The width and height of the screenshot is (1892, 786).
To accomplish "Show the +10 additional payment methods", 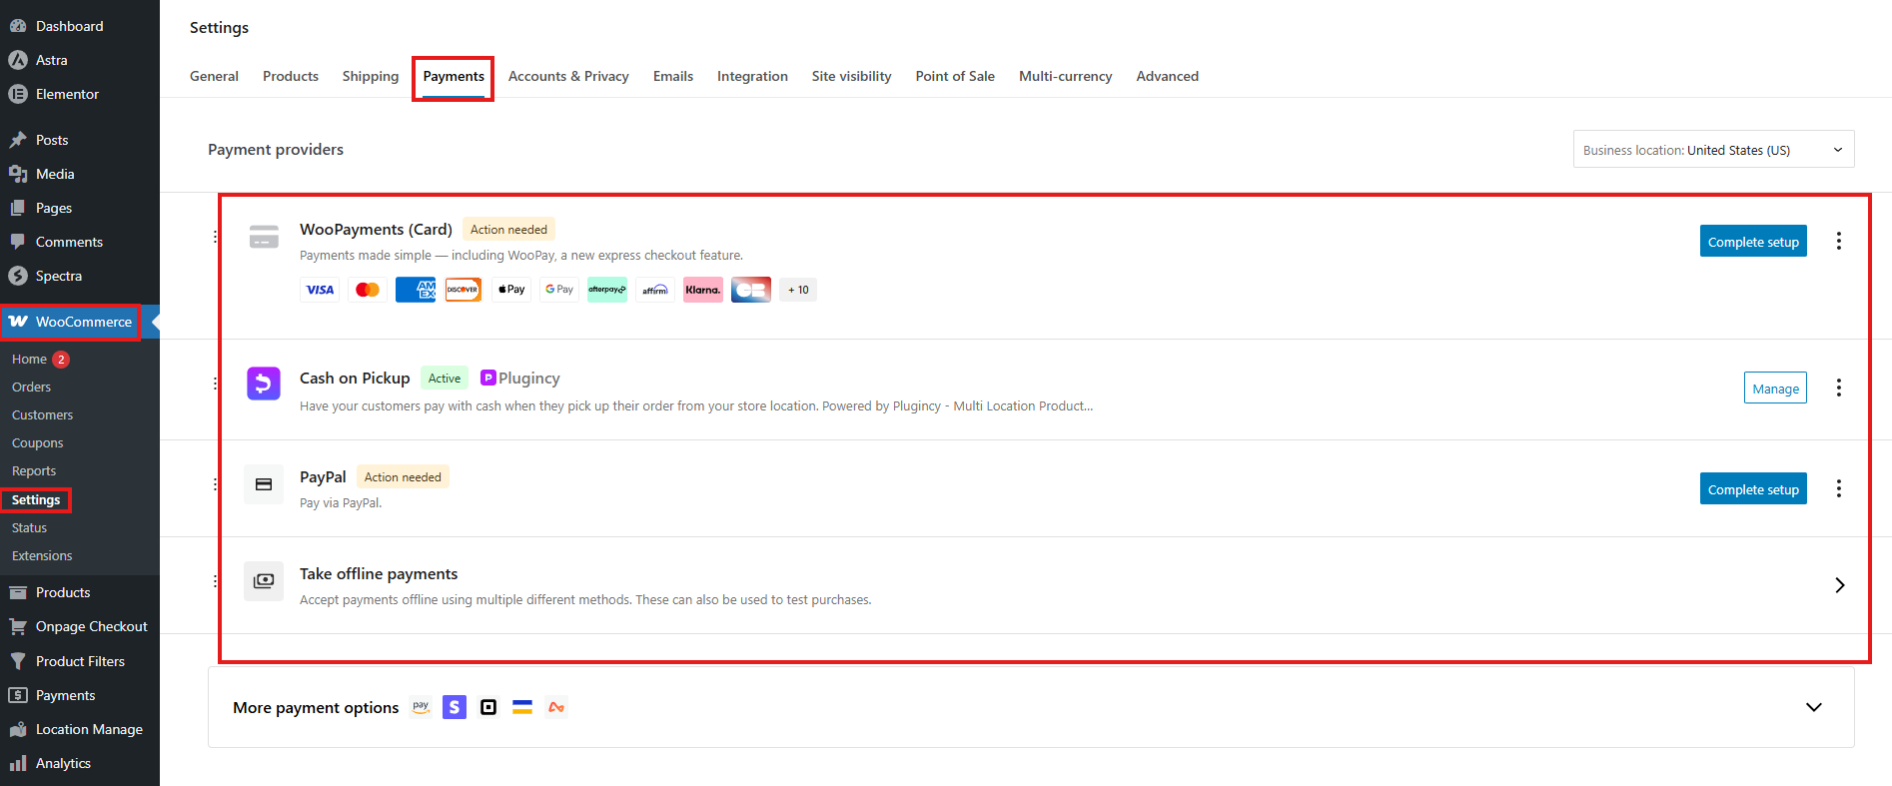I will click(x=798, y=290).
